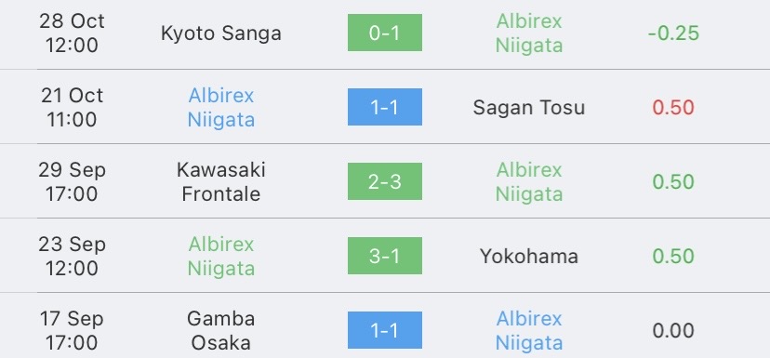The height and width of the screenshot is (358, 770).
Task: Select the 0.00 handicap value
Action: [673, 330]
